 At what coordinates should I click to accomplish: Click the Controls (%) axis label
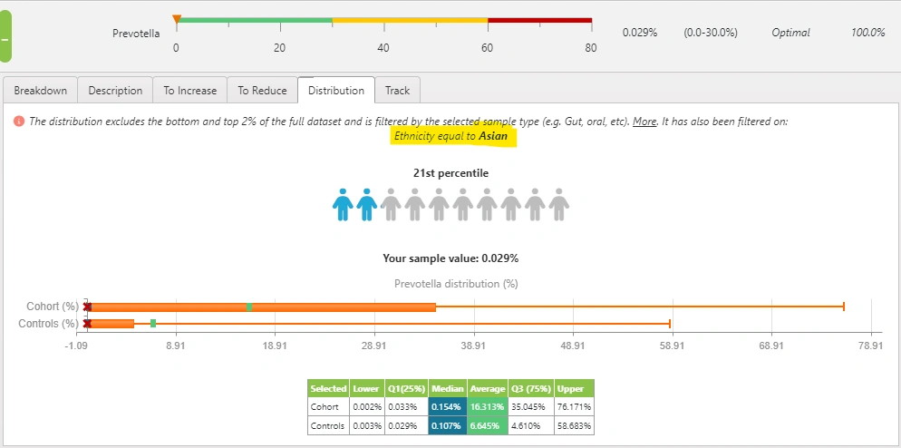pyautogui.click(x=48, y=323)
